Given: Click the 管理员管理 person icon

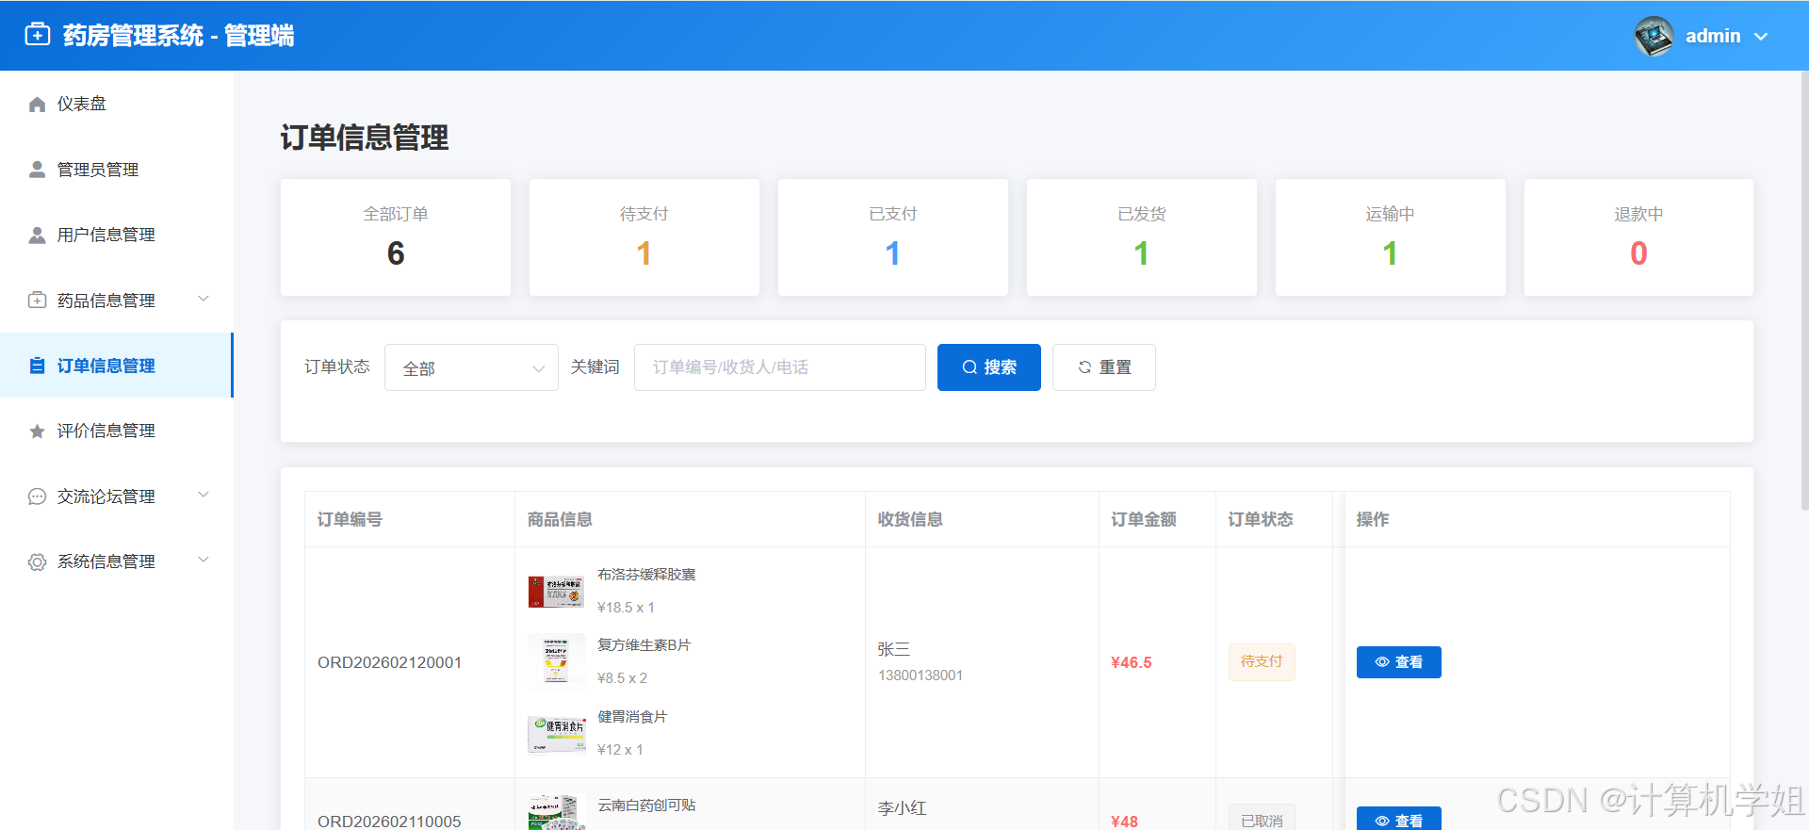Looking at the screenshot, I should point(37,170).
